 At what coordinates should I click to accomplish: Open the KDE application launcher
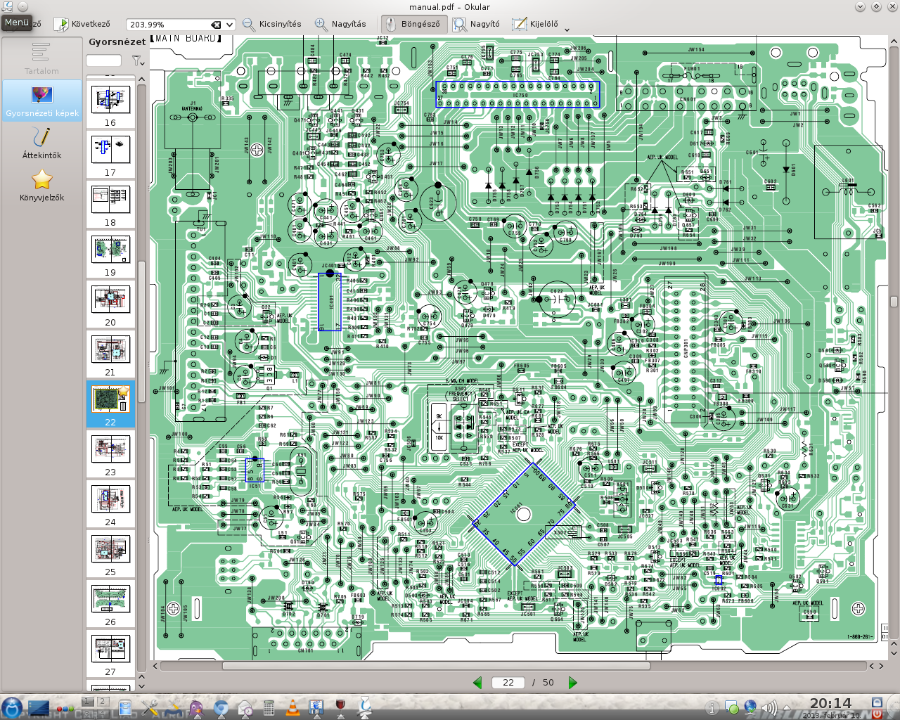point(11,707)
